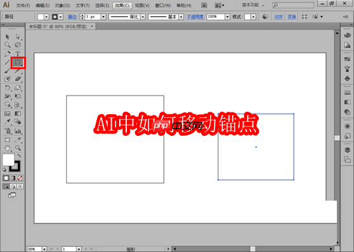Select the Pencil tool
Image resolution: width=354 pixels, height=252 pixels.
tap(18, 71)
